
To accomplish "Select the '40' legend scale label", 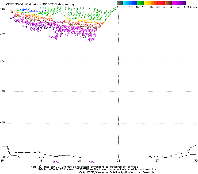I will [172, 7].
